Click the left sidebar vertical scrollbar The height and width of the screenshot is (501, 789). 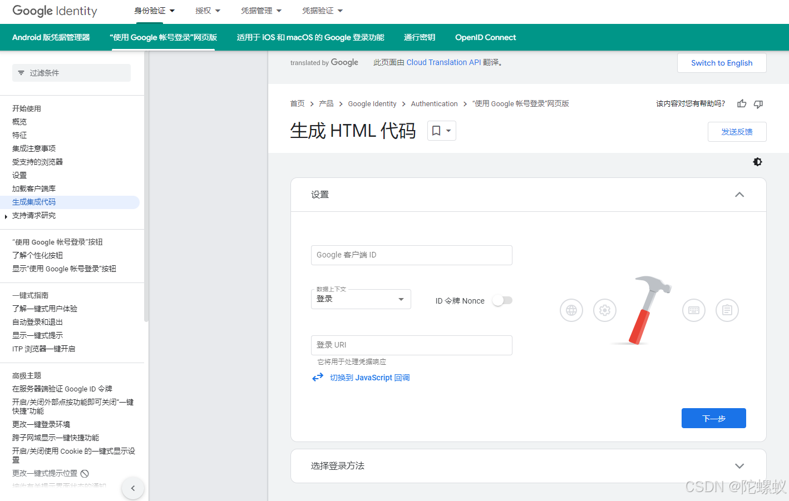(x=146, y=187)
